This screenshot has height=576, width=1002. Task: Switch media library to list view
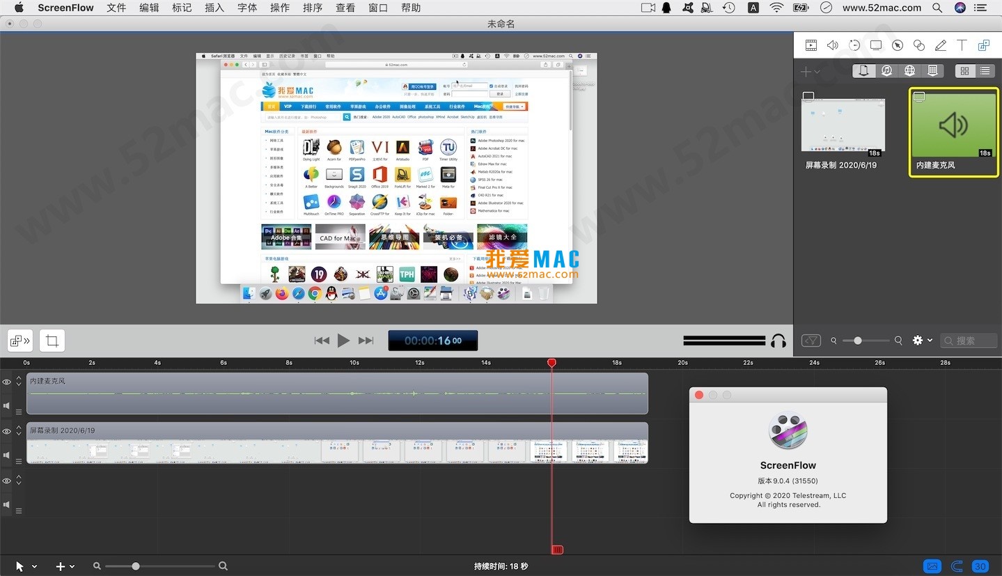985,70
